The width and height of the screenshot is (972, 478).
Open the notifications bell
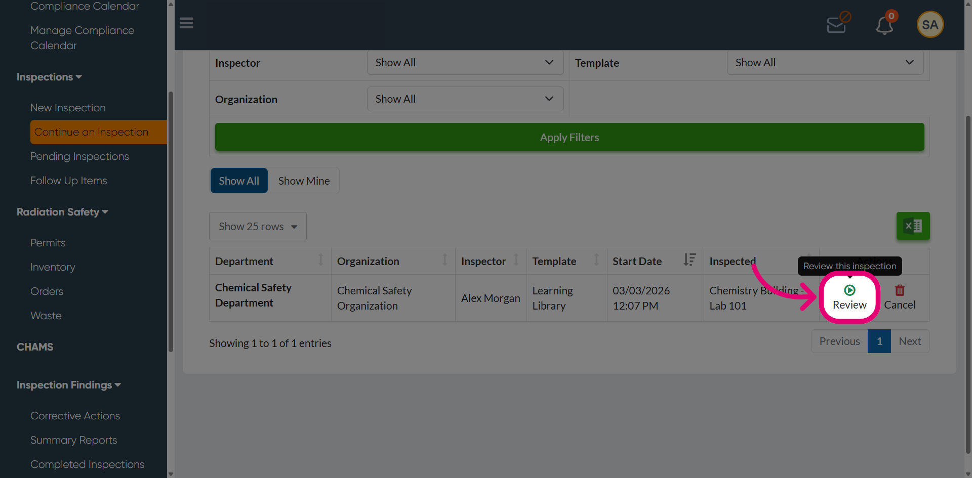click(x=885, y=24)
